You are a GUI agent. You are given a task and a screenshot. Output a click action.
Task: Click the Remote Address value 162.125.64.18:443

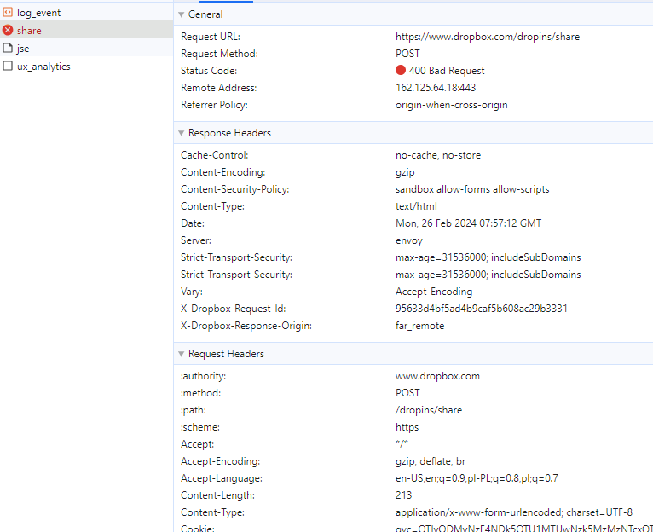[436, 88]
